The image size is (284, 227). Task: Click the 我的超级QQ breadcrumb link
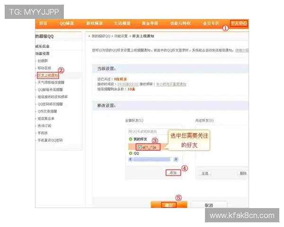click(x=101, y=36)
